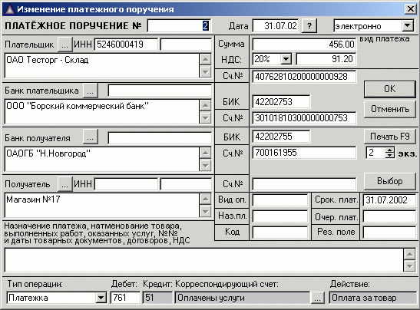Confirm changes with the OK button
The image size is (420, 310).
tap(390, 89)
